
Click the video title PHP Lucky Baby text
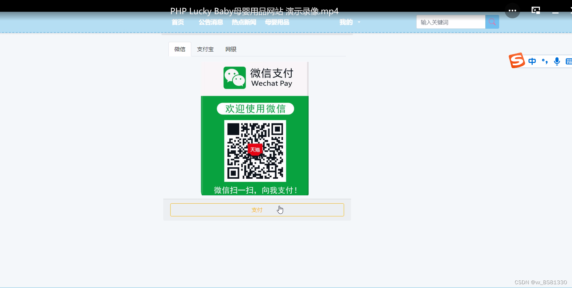click(x=254, y=11)
